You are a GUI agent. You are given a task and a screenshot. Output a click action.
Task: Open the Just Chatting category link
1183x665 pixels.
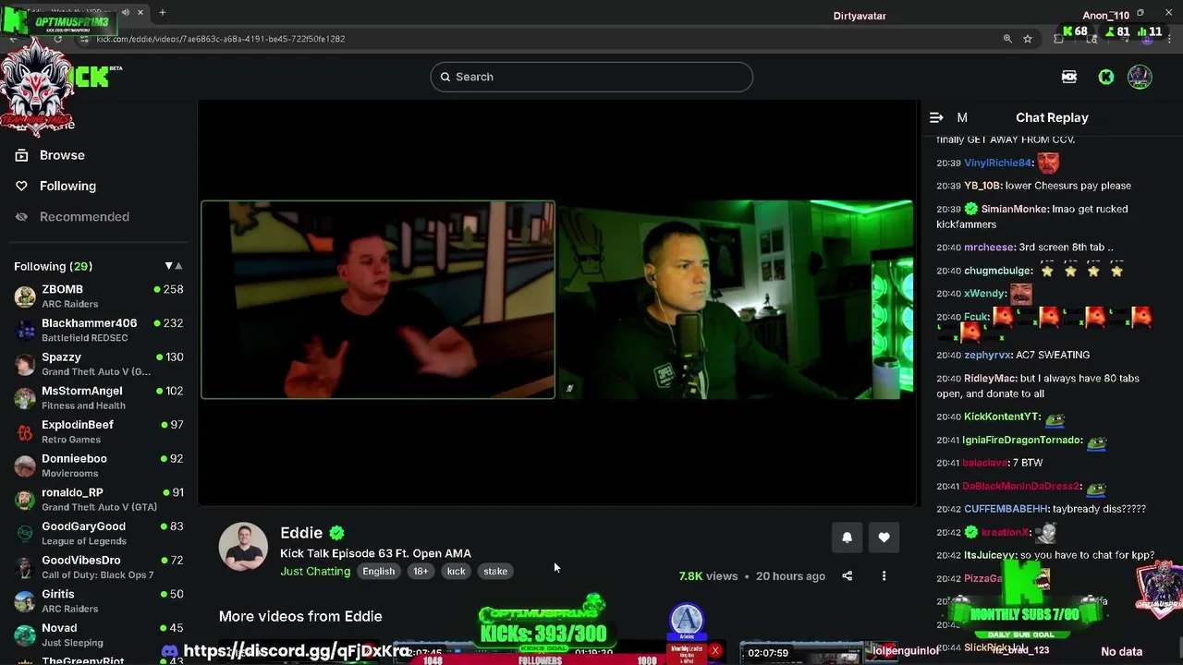(x=315, y=571)
